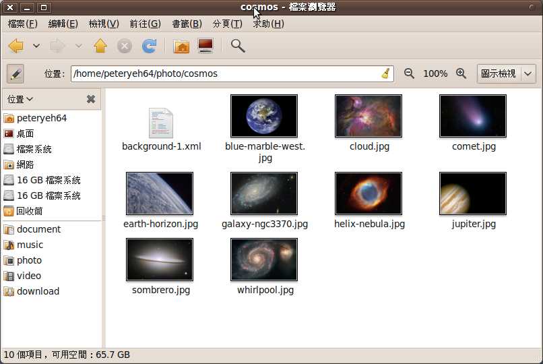Viewport: 543px width, 364px height.
Task: Open the 編輯(E) menu
Action: pyautogui.click(x=63, y=24)
